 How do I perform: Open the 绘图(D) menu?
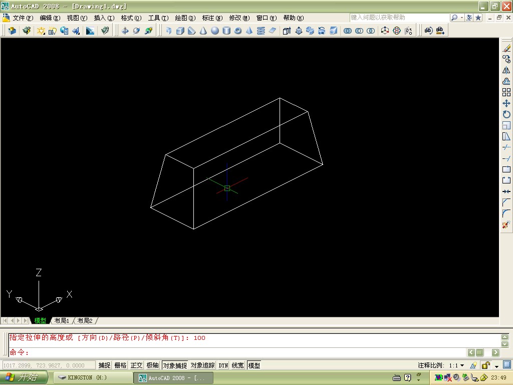pos(185,18)
